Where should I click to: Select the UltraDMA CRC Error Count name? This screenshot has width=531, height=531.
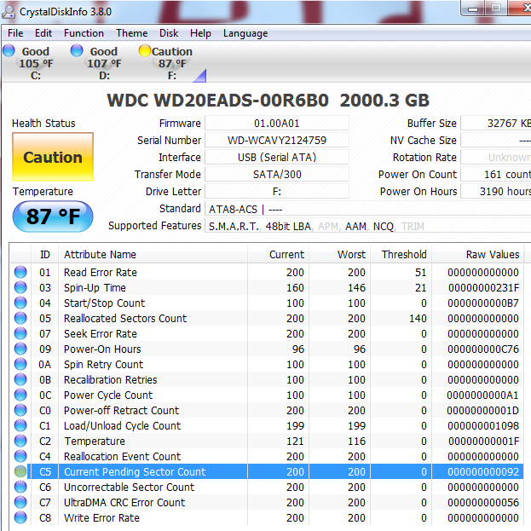[124, 503]
